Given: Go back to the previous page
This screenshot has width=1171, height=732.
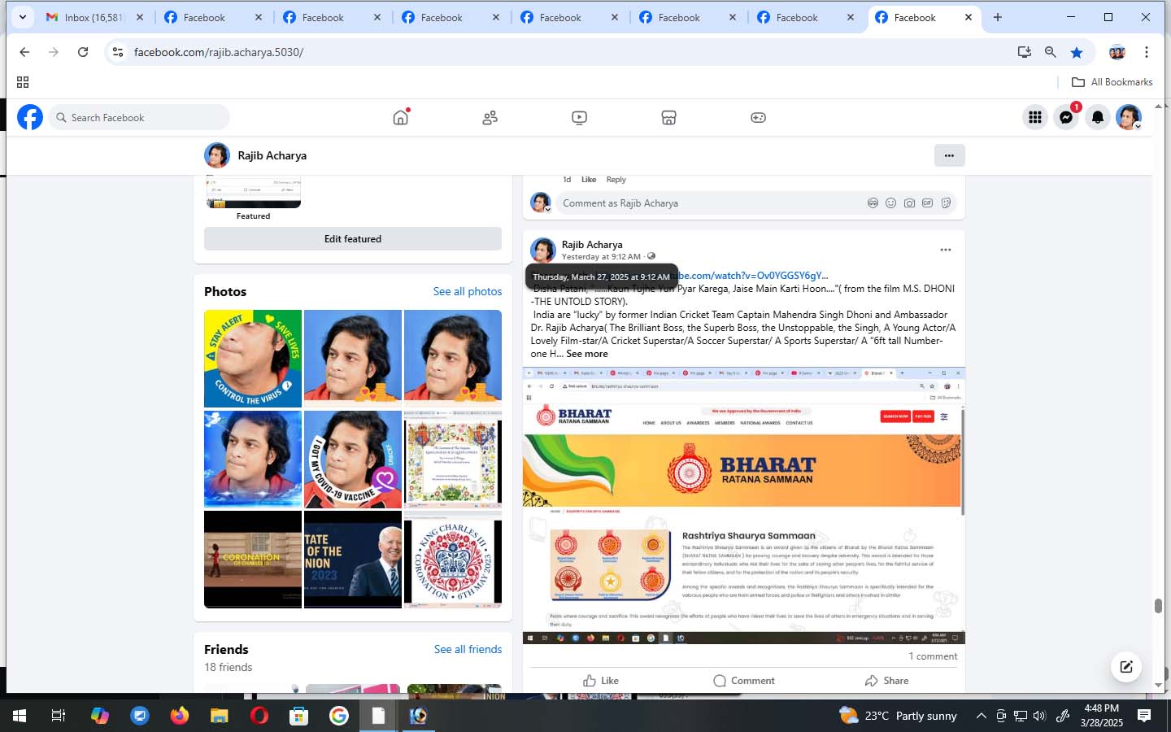Looking at the screenshot, I should pyautogui.click(x=24, y=52).
